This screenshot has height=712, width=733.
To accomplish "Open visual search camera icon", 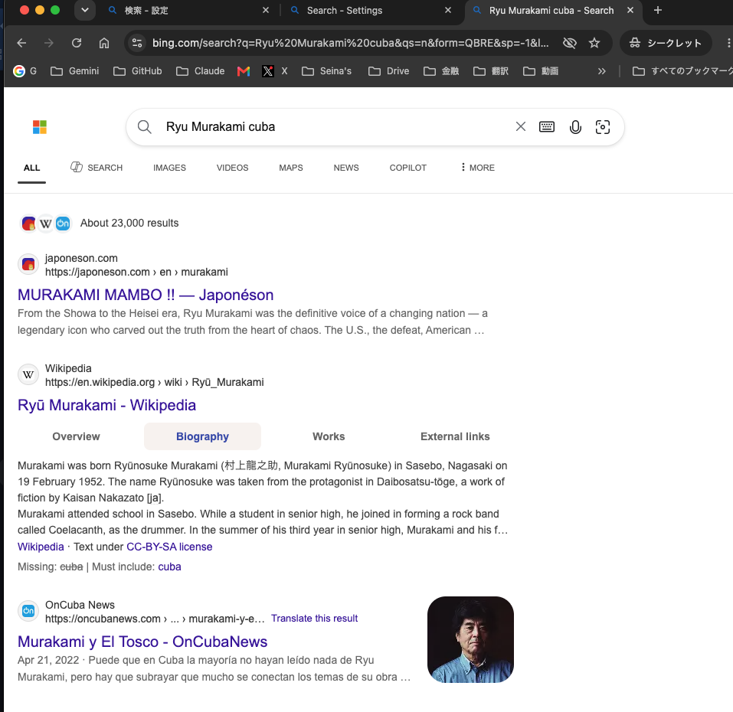I will (603, 127).
